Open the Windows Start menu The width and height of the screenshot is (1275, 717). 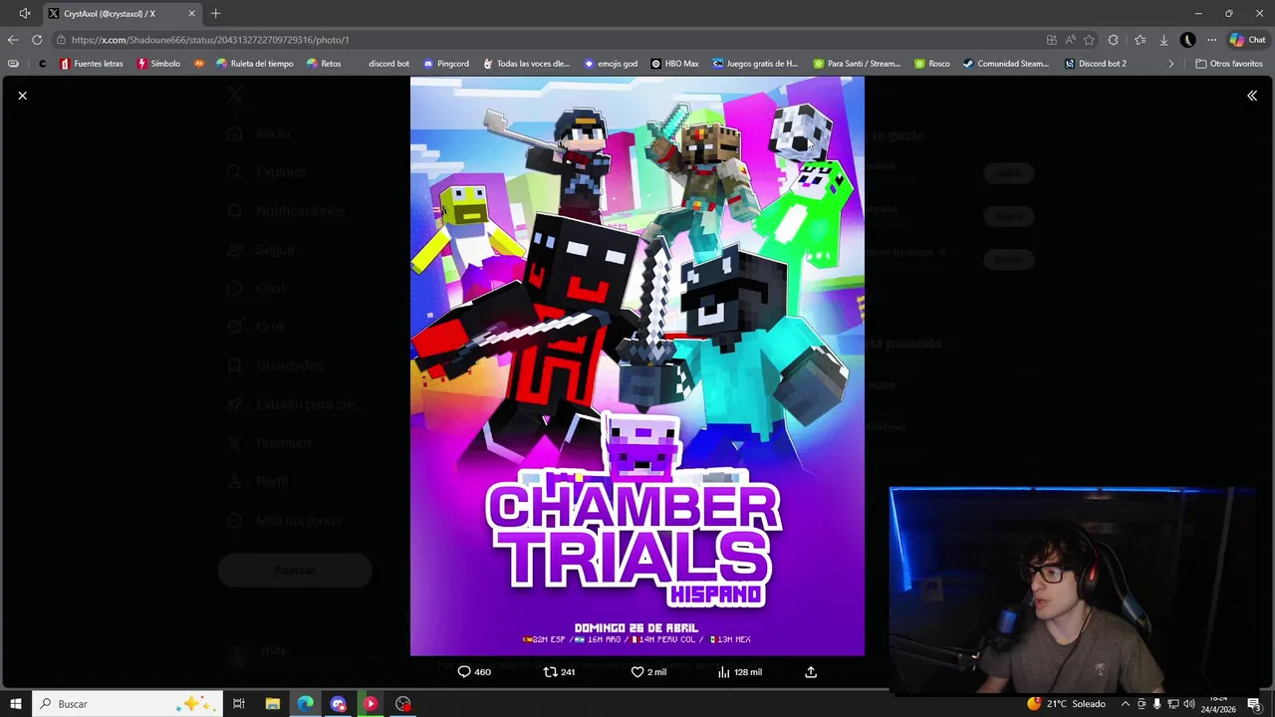pyautogui.click(x=16, y=704)
